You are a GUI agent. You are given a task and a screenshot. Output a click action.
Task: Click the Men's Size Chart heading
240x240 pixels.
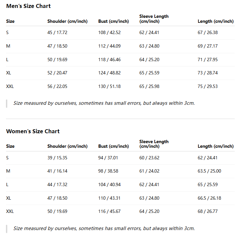pyautogui.click(x=28, y=6)
